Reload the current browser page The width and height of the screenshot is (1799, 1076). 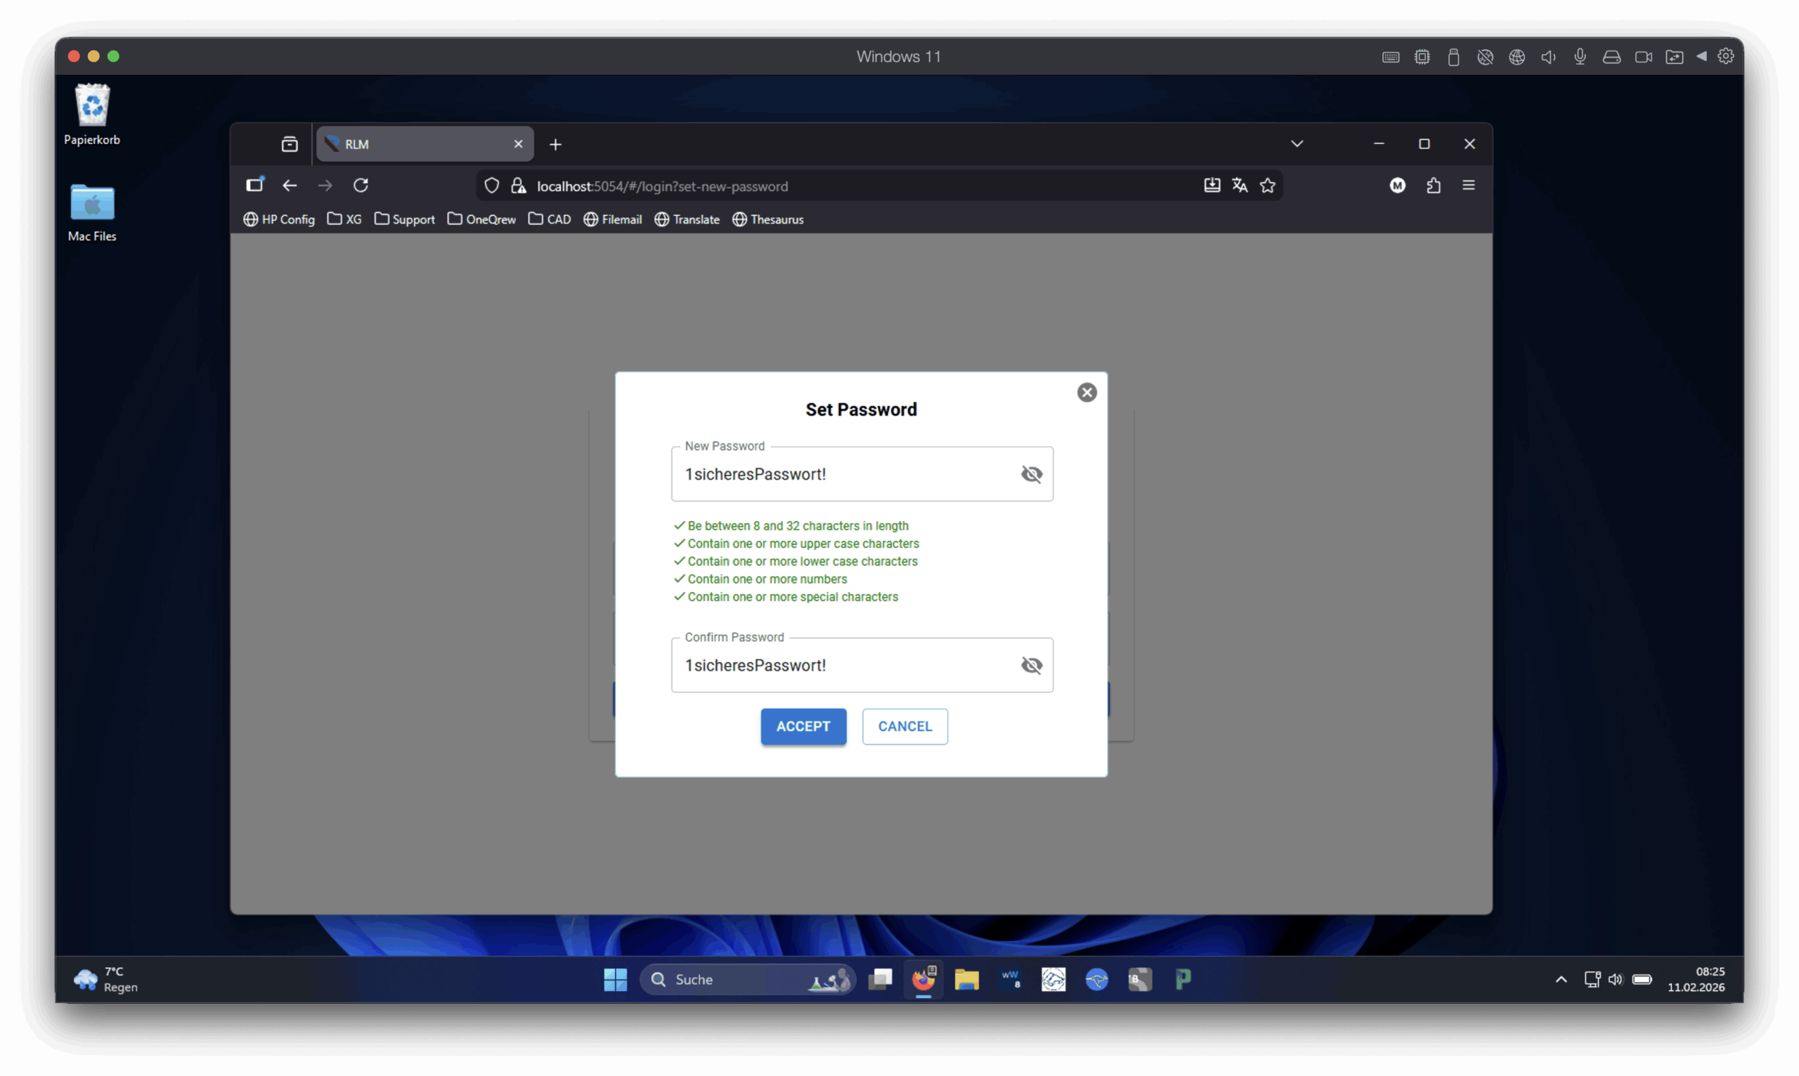coord(361,185)
